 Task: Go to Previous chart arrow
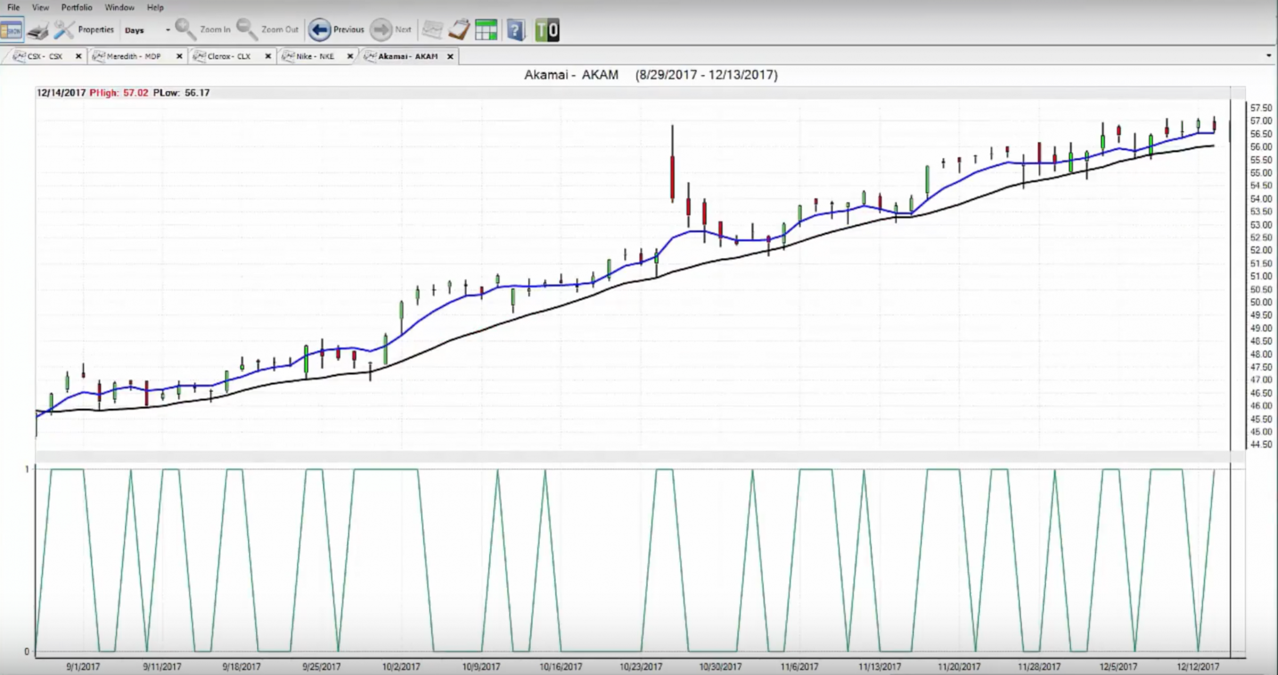click(319, 30)
